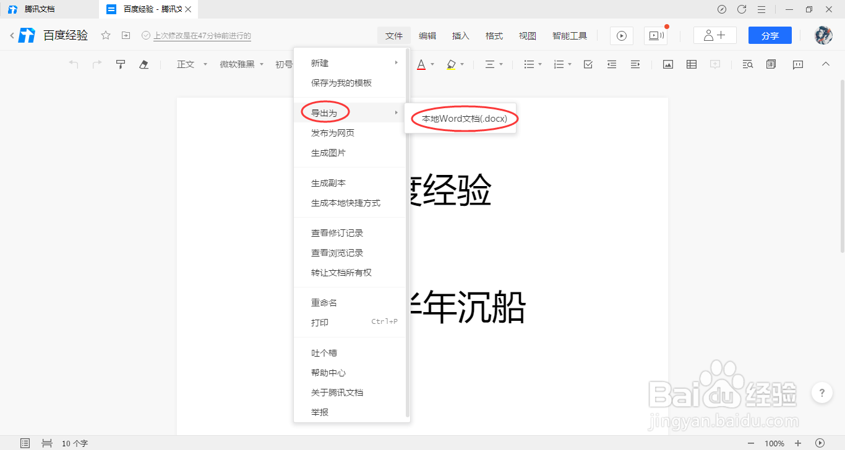Expand the highlight color dropdown arrow
The width and height of the screenshot is (845, 450).
462,64
